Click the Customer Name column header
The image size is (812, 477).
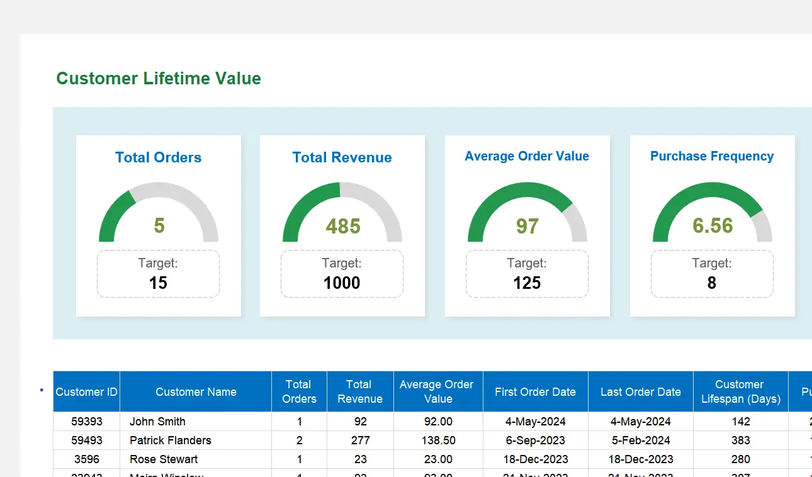pyautogui.click(x=195, y=391)
